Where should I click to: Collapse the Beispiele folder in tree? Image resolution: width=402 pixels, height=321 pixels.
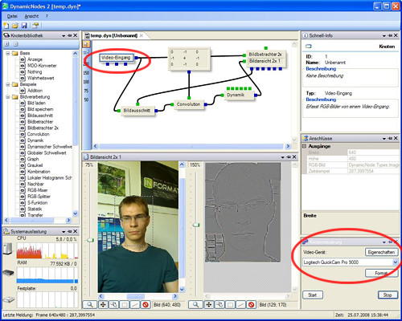pyautogui.click(x=8, y=84)
